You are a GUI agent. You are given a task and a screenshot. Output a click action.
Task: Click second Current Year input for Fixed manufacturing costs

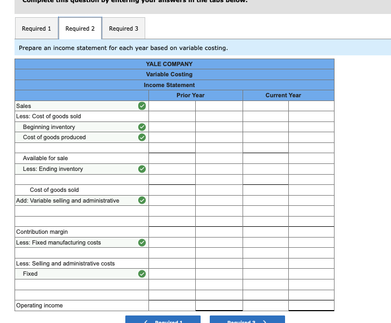[311, 242]
